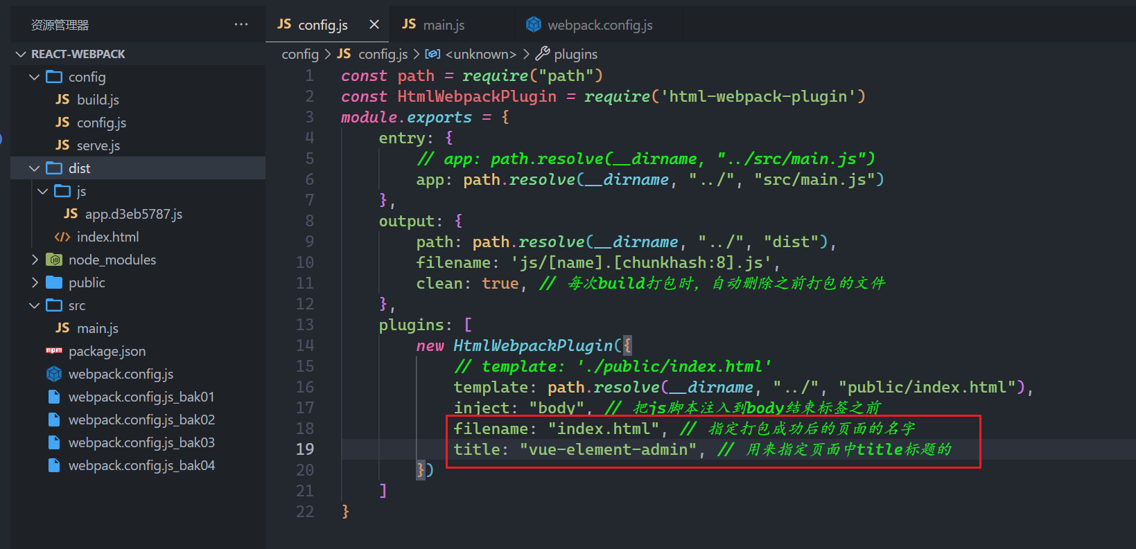This screenshot has width=1136, height=549.
Task: Open app.d3eb5787.js in the dist folder
Action: point(134,214)
